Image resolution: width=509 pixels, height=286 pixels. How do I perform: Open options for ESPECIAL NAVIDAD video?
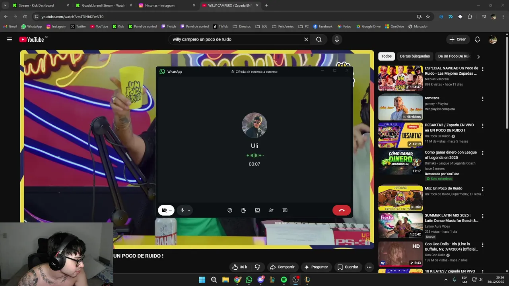click(483, 69)
